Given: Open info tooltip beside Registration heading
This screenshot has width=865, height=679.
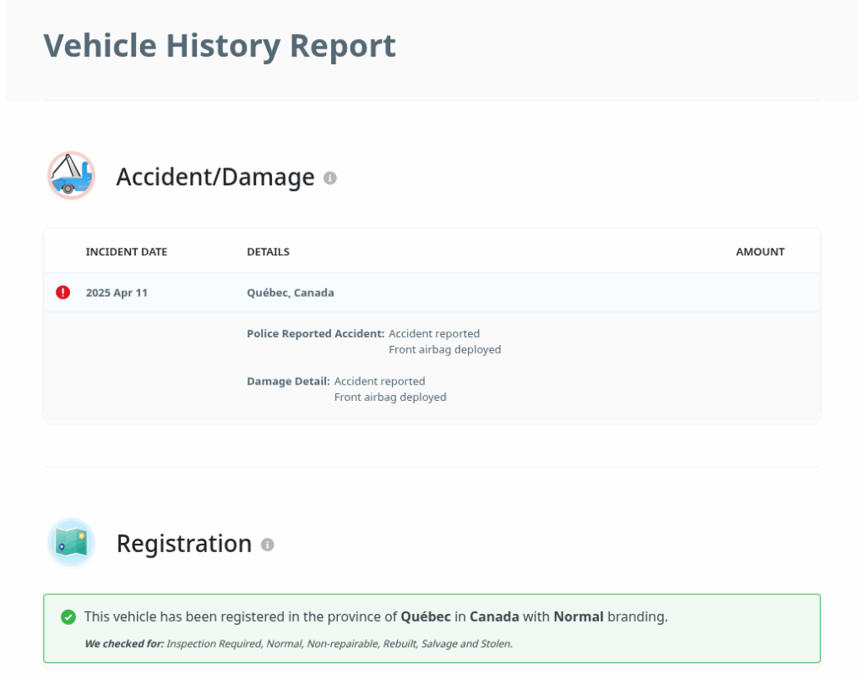Looking at the screenshot, I should click(268, 545).
